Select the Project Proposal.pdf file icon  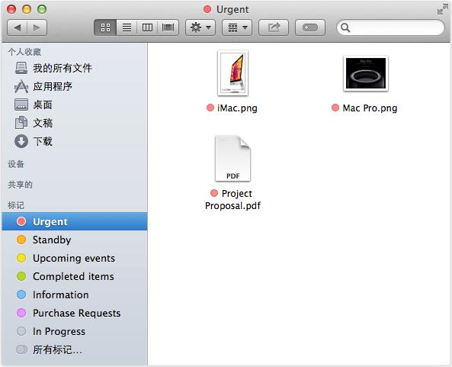(x=232, y=159)
